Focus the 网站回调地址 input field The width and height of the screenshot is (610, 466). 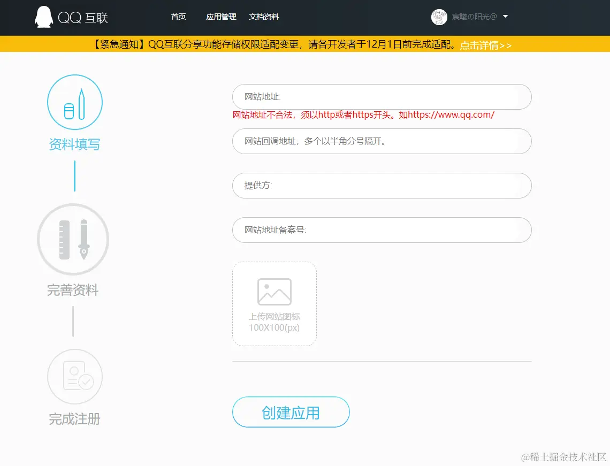click(382, 141)
